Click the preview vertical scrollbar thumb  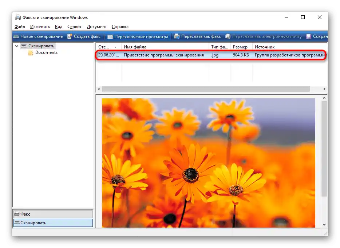pyautogui.click(x=324, y=149)
